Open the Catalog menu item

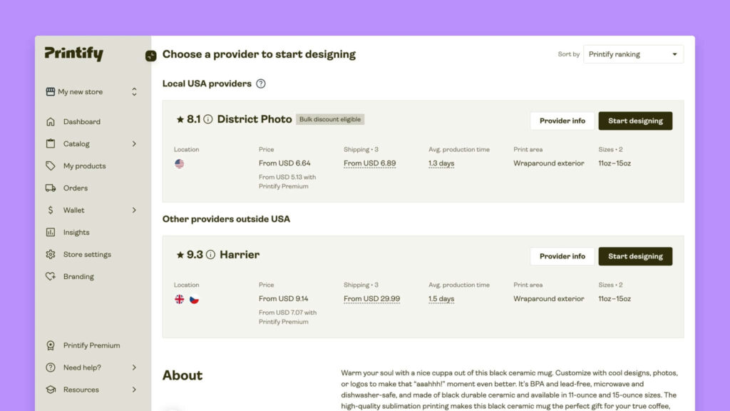point(76,143)
